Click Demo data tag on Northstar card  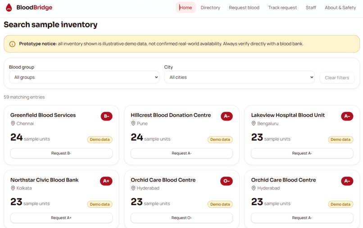pos(100,205)
